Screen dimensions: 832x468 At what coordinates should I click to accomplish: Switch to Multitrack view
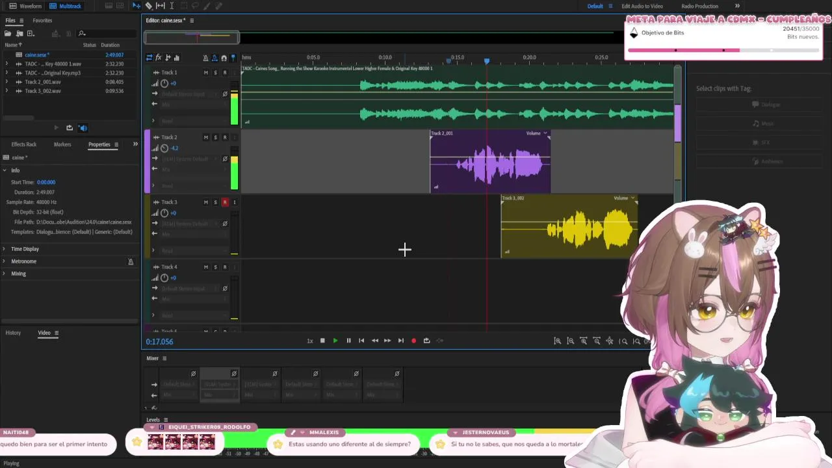[66, 6]
